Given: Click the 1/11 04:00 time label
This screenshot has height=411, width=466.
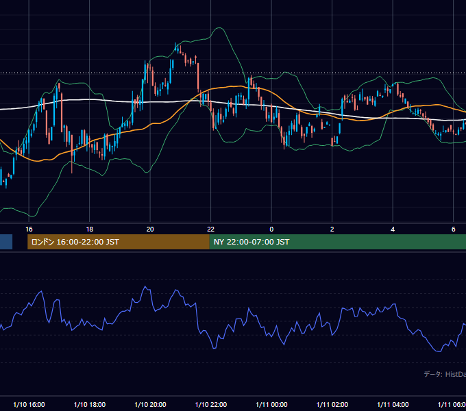Looking at the screenshot, I should point(393,404).
